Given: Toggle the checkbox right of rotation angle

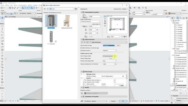Looking at the screenshot, I should coord(122,37).
